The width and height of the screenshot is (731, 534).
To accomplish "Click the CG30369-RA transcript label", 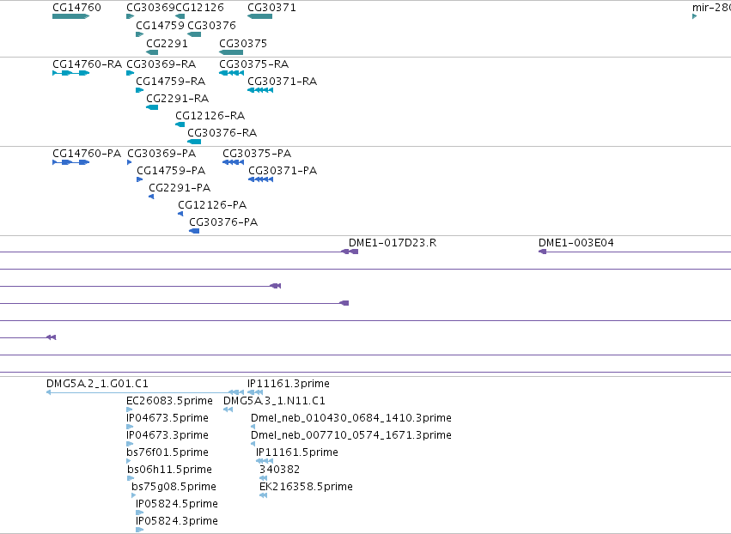I will coord(161,64).
